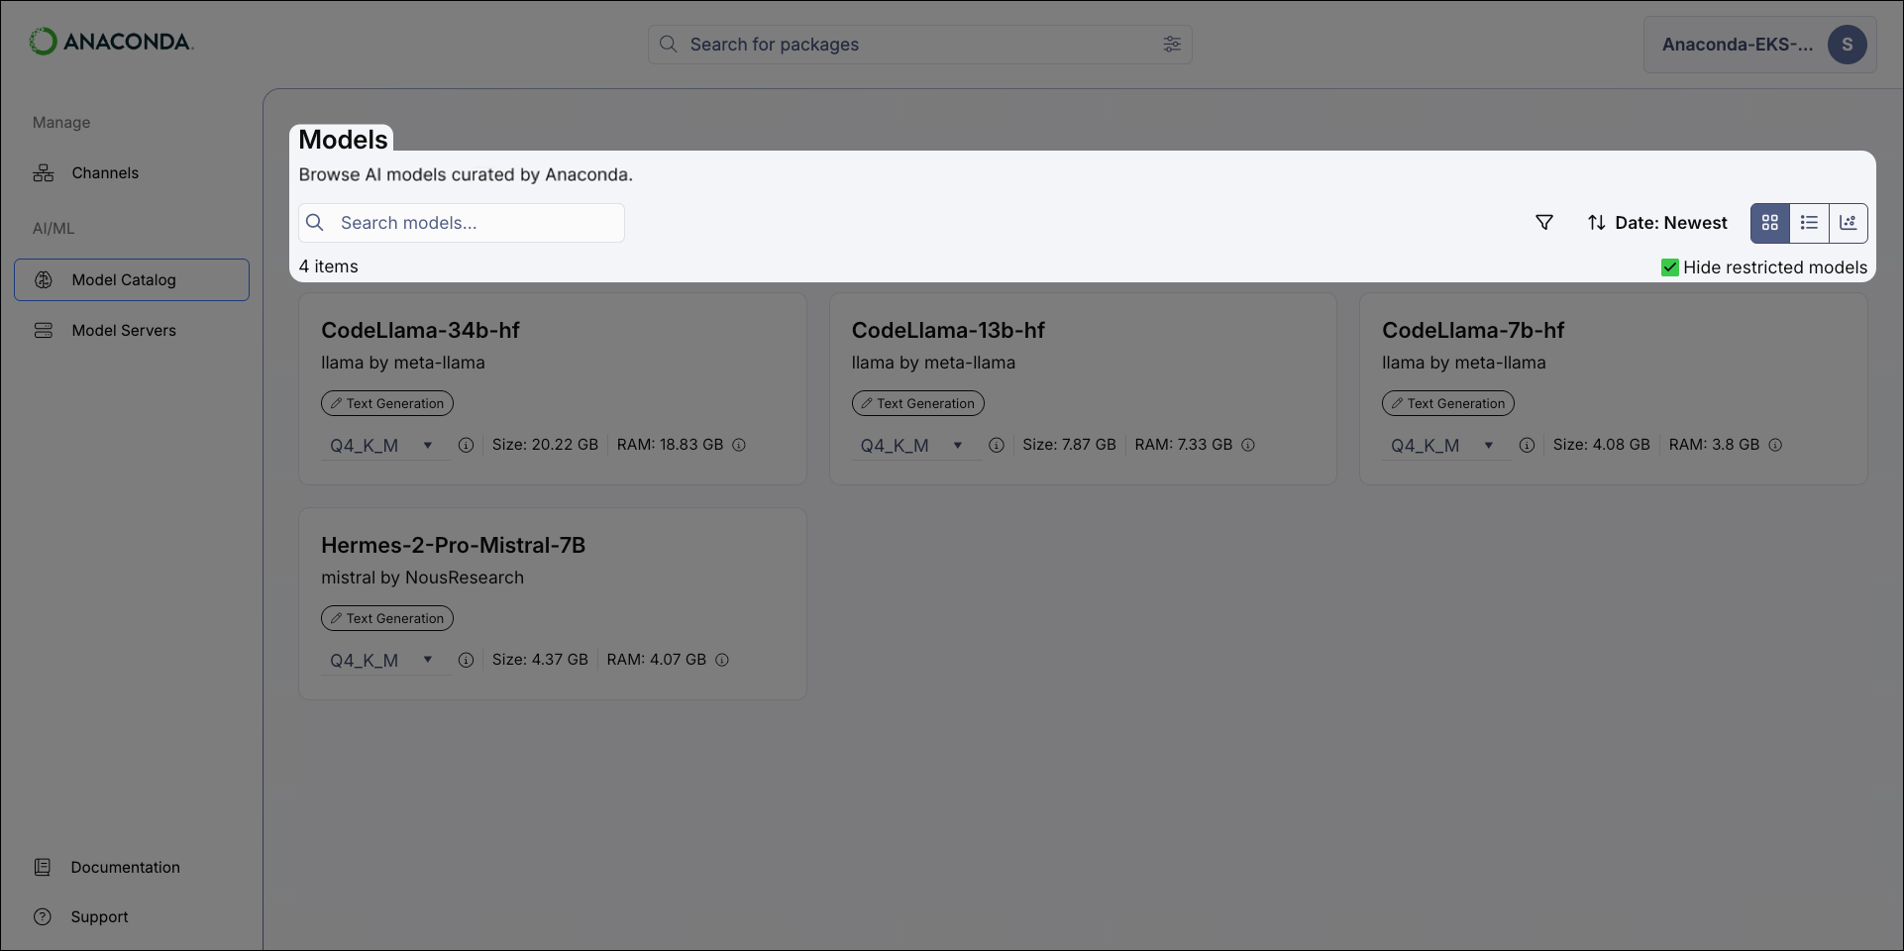
Task: Select the grid view layout icon
Action: pyautogui.click(x=1769, y=222)
